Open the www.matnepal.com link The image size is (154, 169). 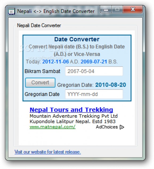52,127
